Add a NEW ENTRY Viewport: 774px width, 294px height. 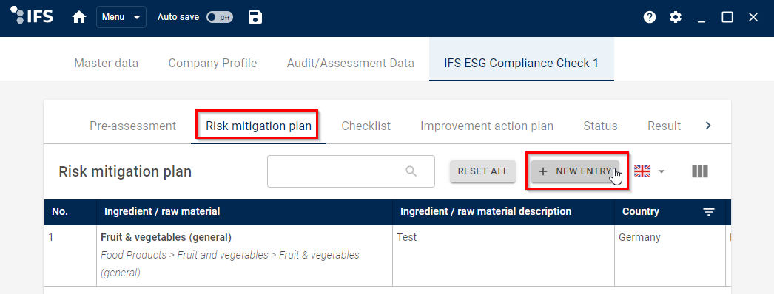point(575,171)
